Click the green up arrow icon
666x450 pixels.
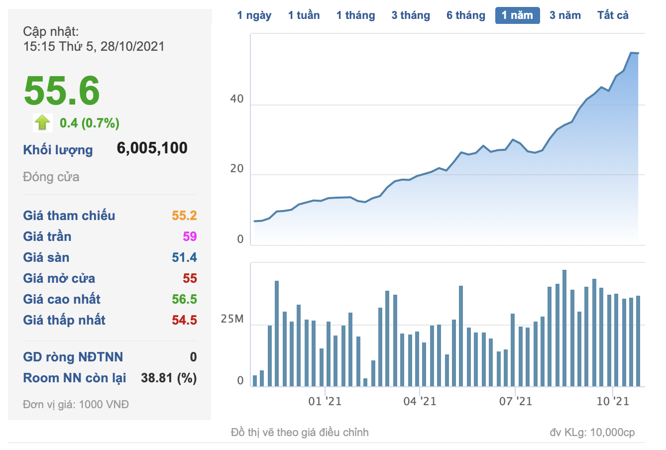coord(43,122)
